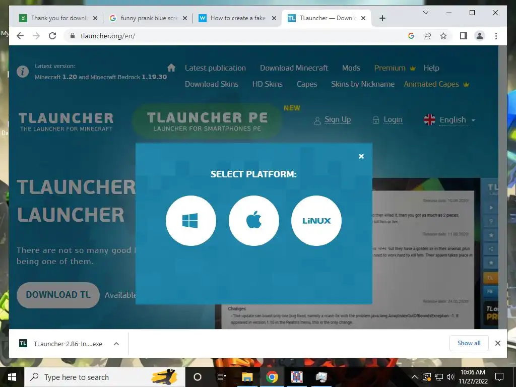This screenshot has width=516, height=387.
Task: Open the notification center icon
Action: tap(499, 377)
